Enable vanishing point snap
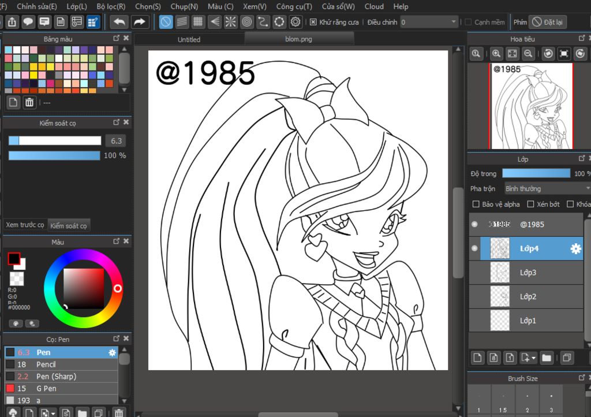Image resolution: width=591 pixels, height=417 pixels. 215,22
